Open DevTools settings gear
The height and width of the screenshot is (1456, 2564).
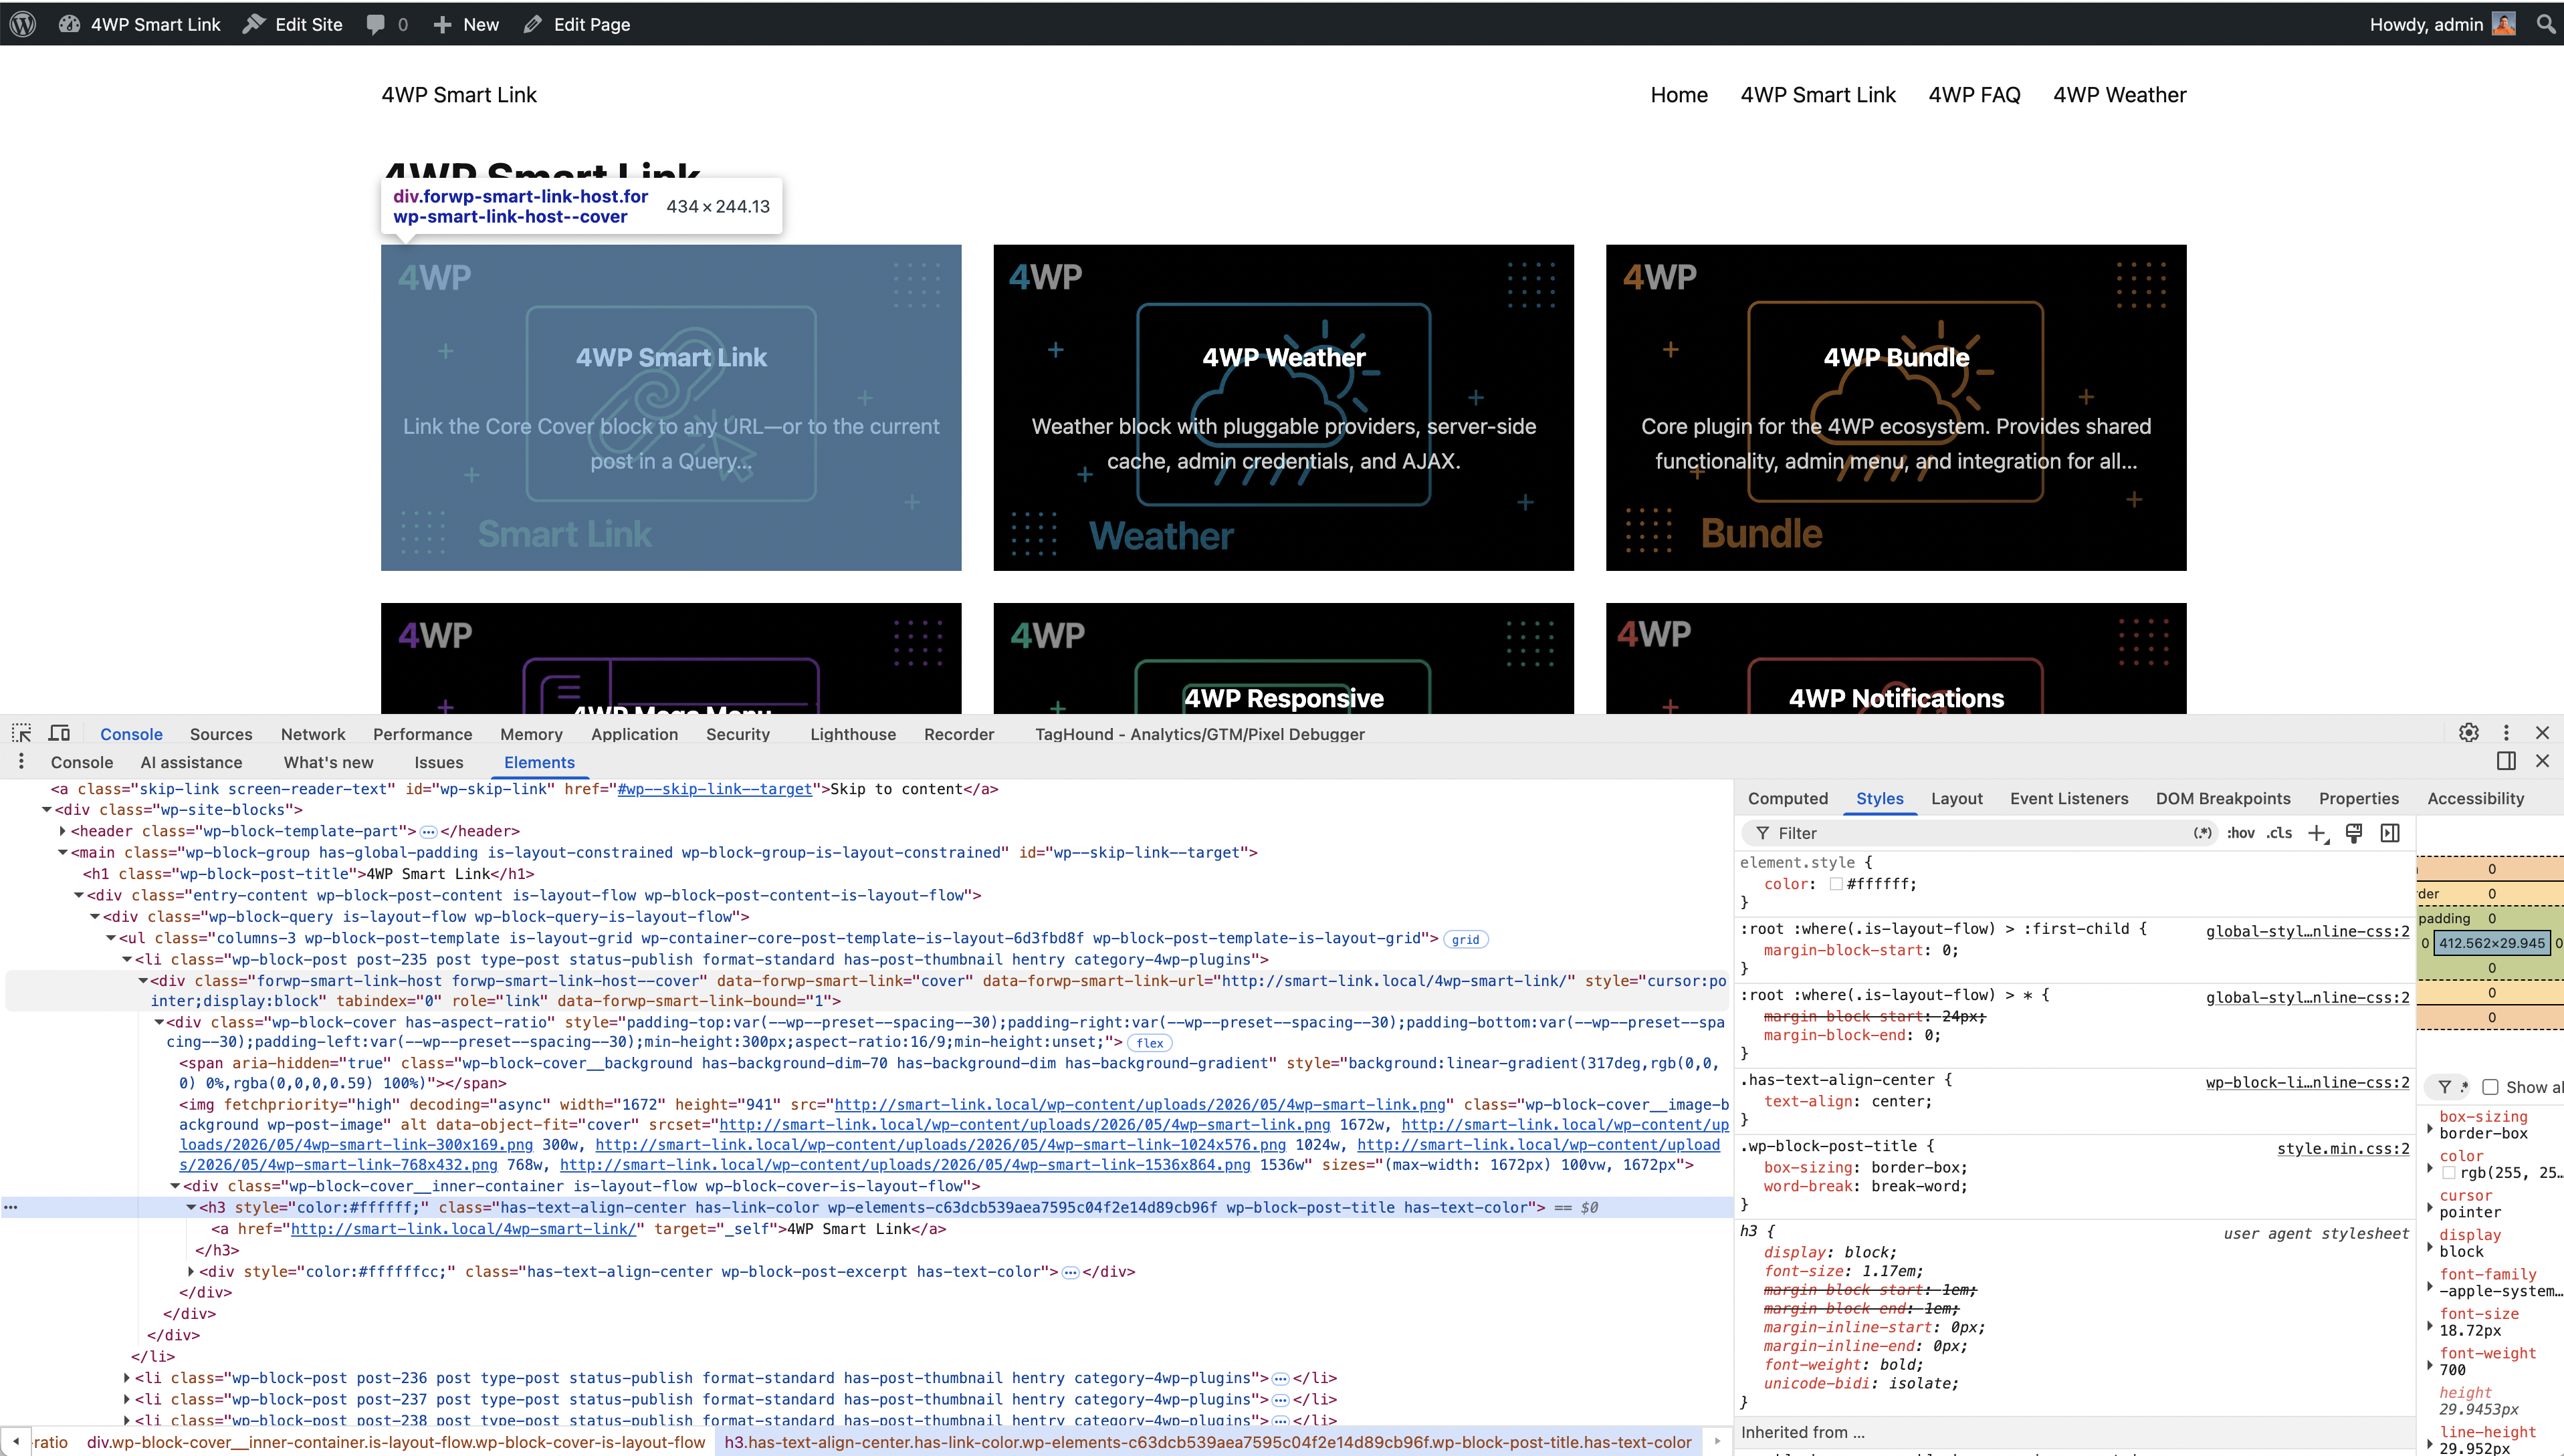pos(2469,733)
